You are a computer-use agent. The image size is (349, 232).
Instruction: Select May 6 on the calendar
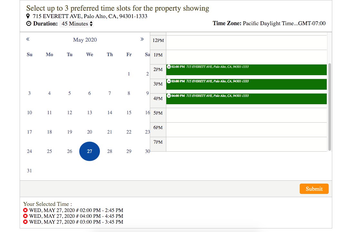(90, 93)
